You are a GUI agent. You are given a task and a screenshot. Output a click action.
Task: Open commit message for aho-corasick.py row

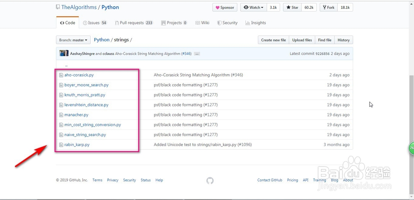pos(198,75)
